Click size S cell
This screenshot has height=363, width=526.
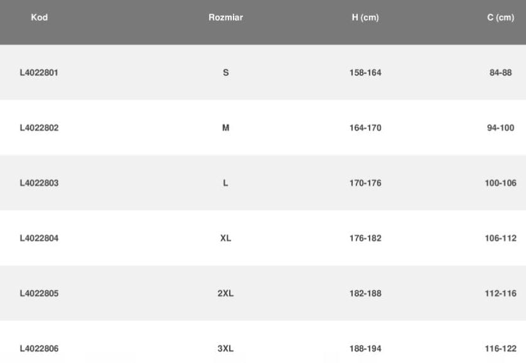(x=226, y=73)
